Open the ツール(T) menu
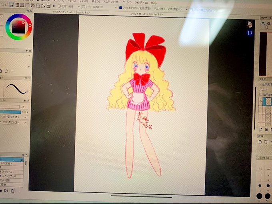This screenshot has height=204, width=272. click(x=127, y=2)
